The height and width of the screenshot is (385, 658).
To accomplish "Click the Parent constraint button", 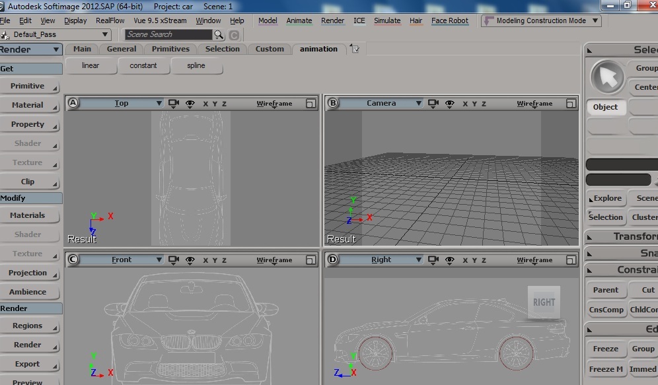I will coord(606,290).
